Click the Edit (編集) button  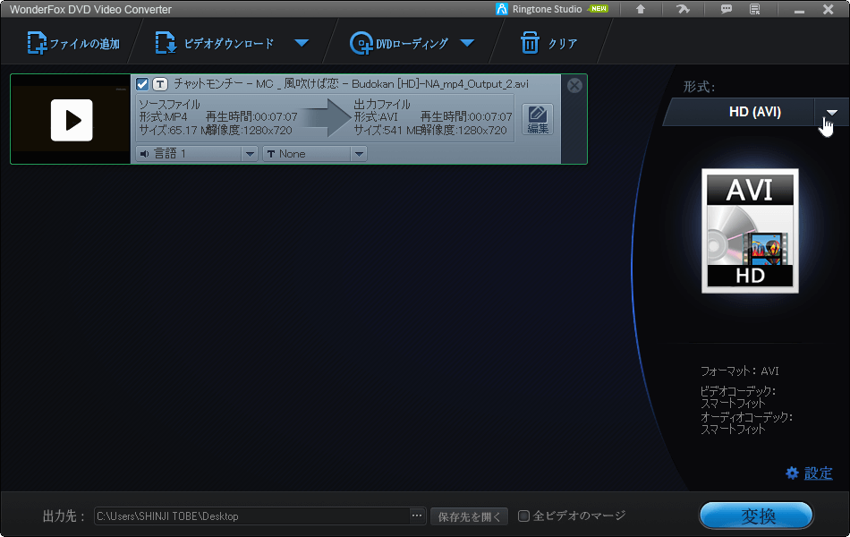point(538,119)
